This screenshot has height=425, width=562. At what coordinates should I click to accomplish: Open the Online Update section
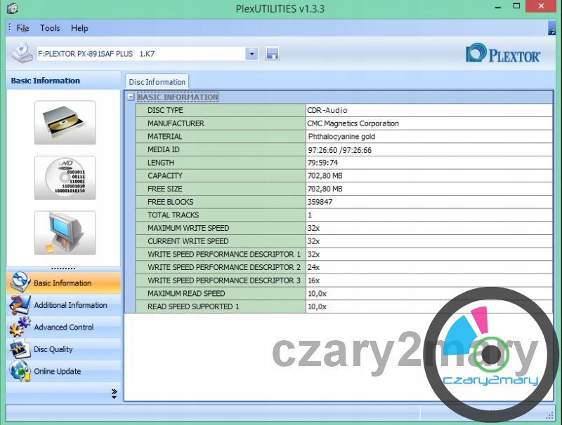click(58, 372)
